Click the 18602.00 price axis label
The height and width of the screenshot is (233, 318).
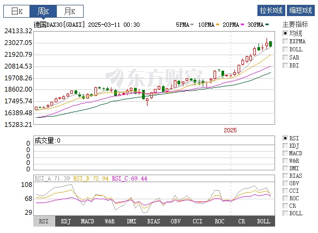click(x=18, y=89)
